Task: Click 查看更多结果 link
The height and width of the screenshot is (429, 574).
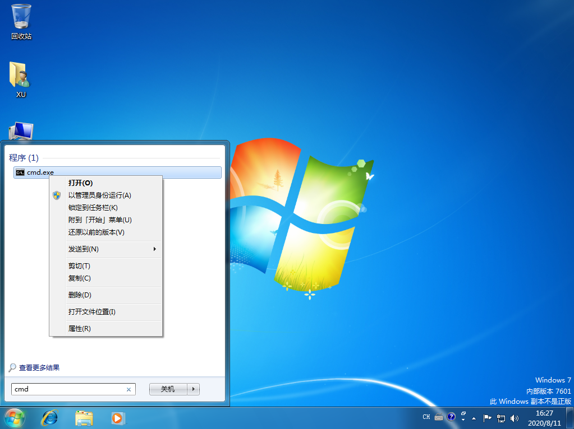Action: [x=39, y=367]
